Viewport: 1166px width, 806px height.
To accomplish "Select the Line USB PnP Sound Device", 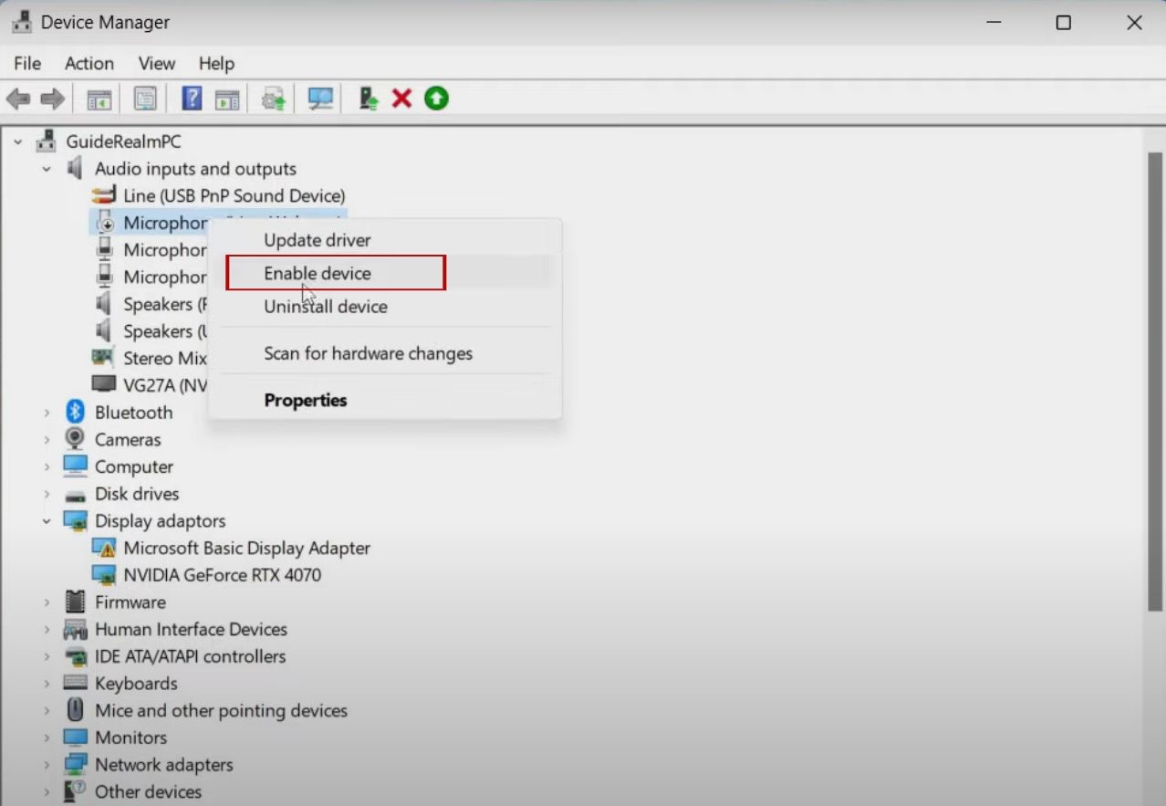I will [234, 195].
